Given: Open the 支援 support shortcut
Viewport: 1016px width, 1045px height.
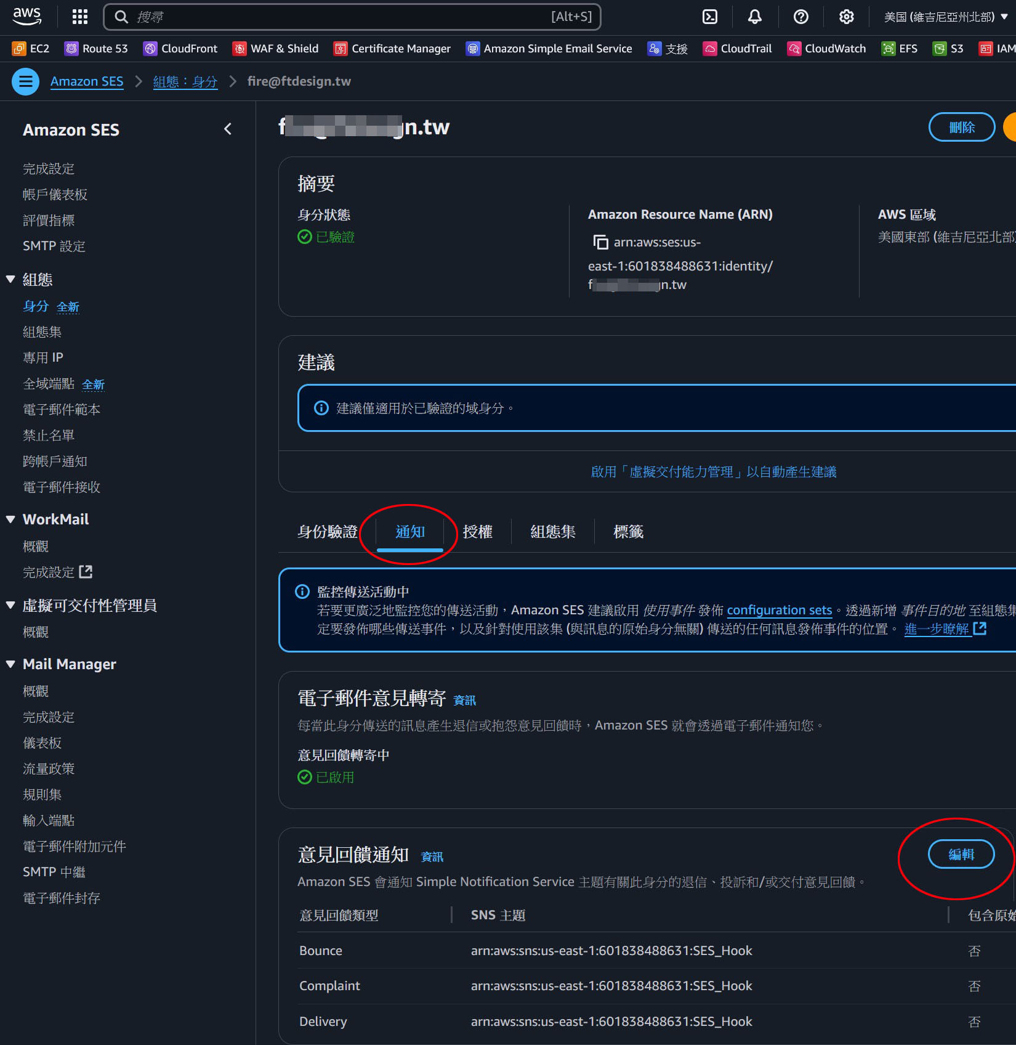Looking at the screenshot, I should 667,49.
